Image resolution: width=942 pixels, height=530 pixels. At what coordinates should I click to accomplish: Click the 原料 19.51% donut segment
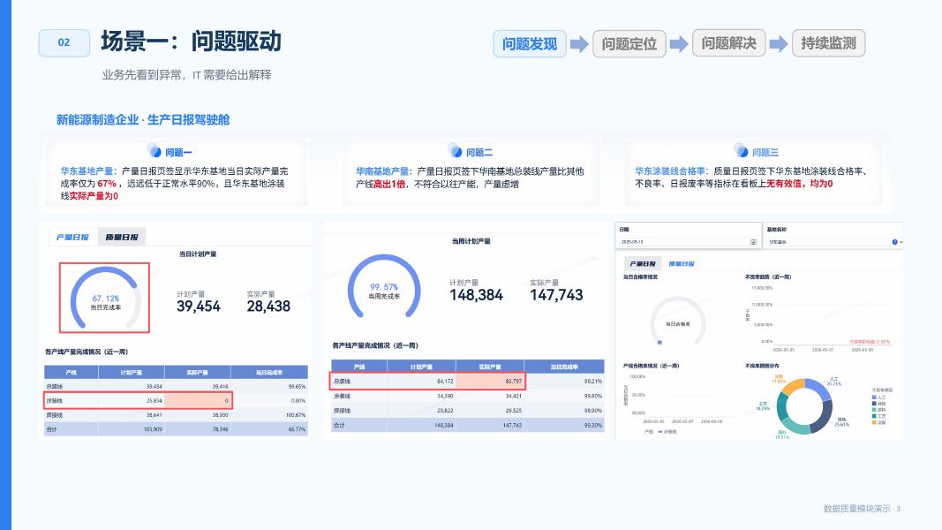795,427
